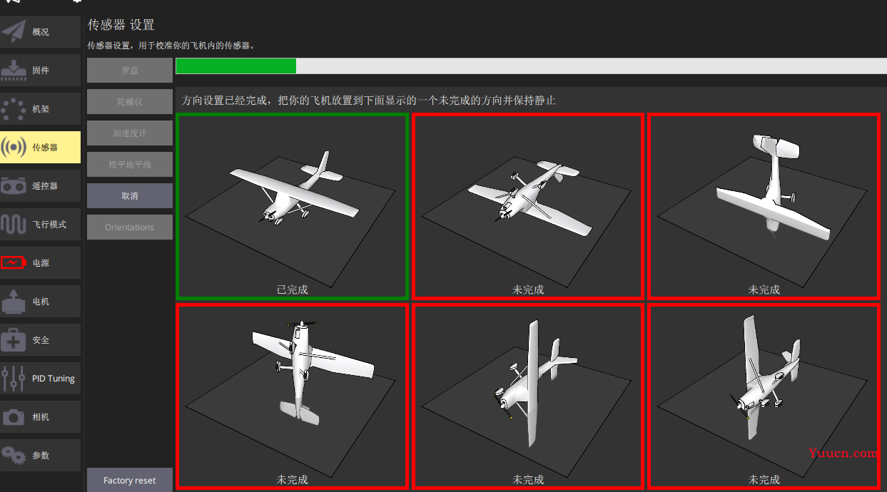Open the 参数 gears icon
This screenshot has width=887, height=492.
[x=14, y=455]
